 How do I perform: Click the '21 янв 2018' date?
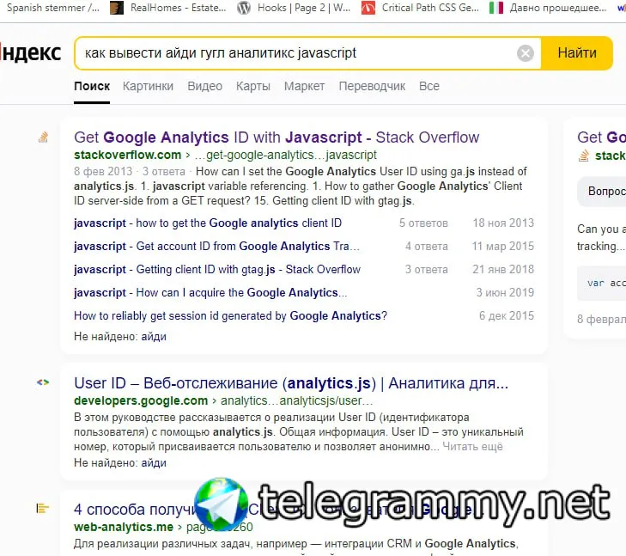503,269
